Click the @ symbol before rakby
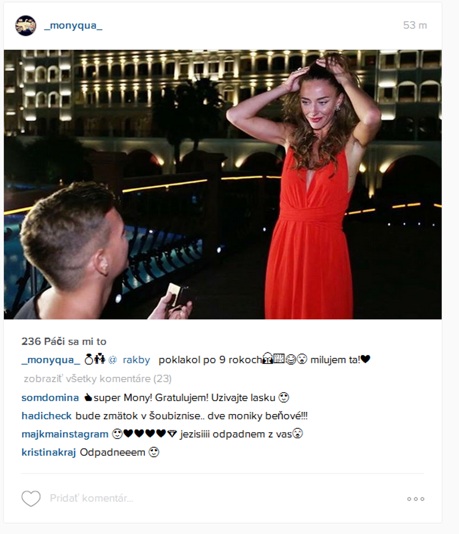 click(x=112, y=359)
